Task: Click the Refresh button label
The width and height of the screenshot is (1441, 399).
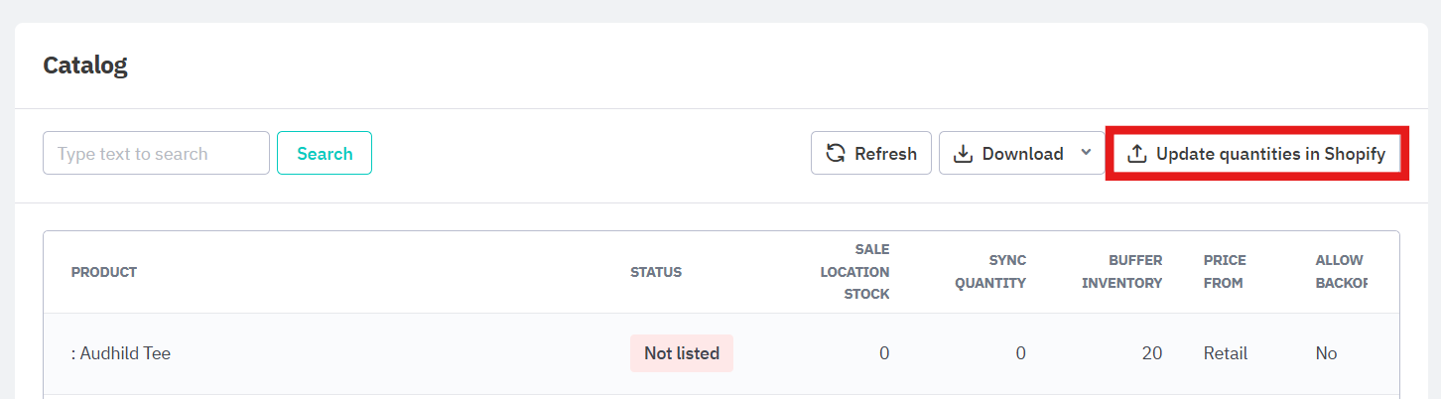Action: point(885,154)
